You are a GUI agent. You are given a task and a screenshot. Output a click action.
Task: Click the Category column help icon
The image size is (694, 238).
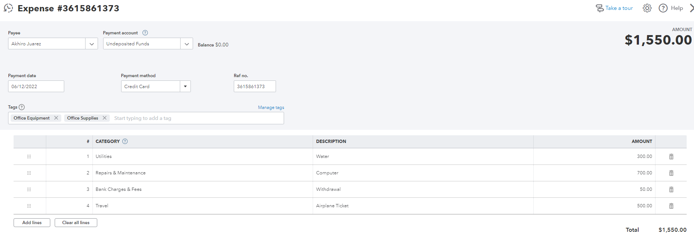(125, 141)
